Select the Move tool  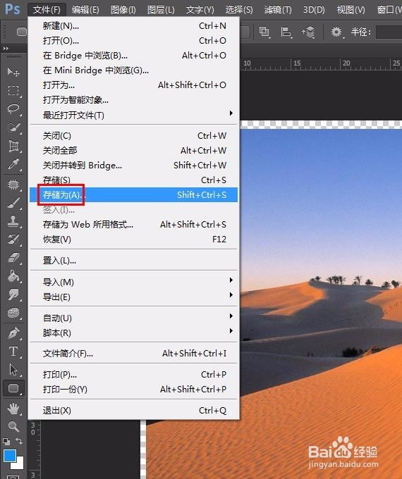(x=13, y=72)
